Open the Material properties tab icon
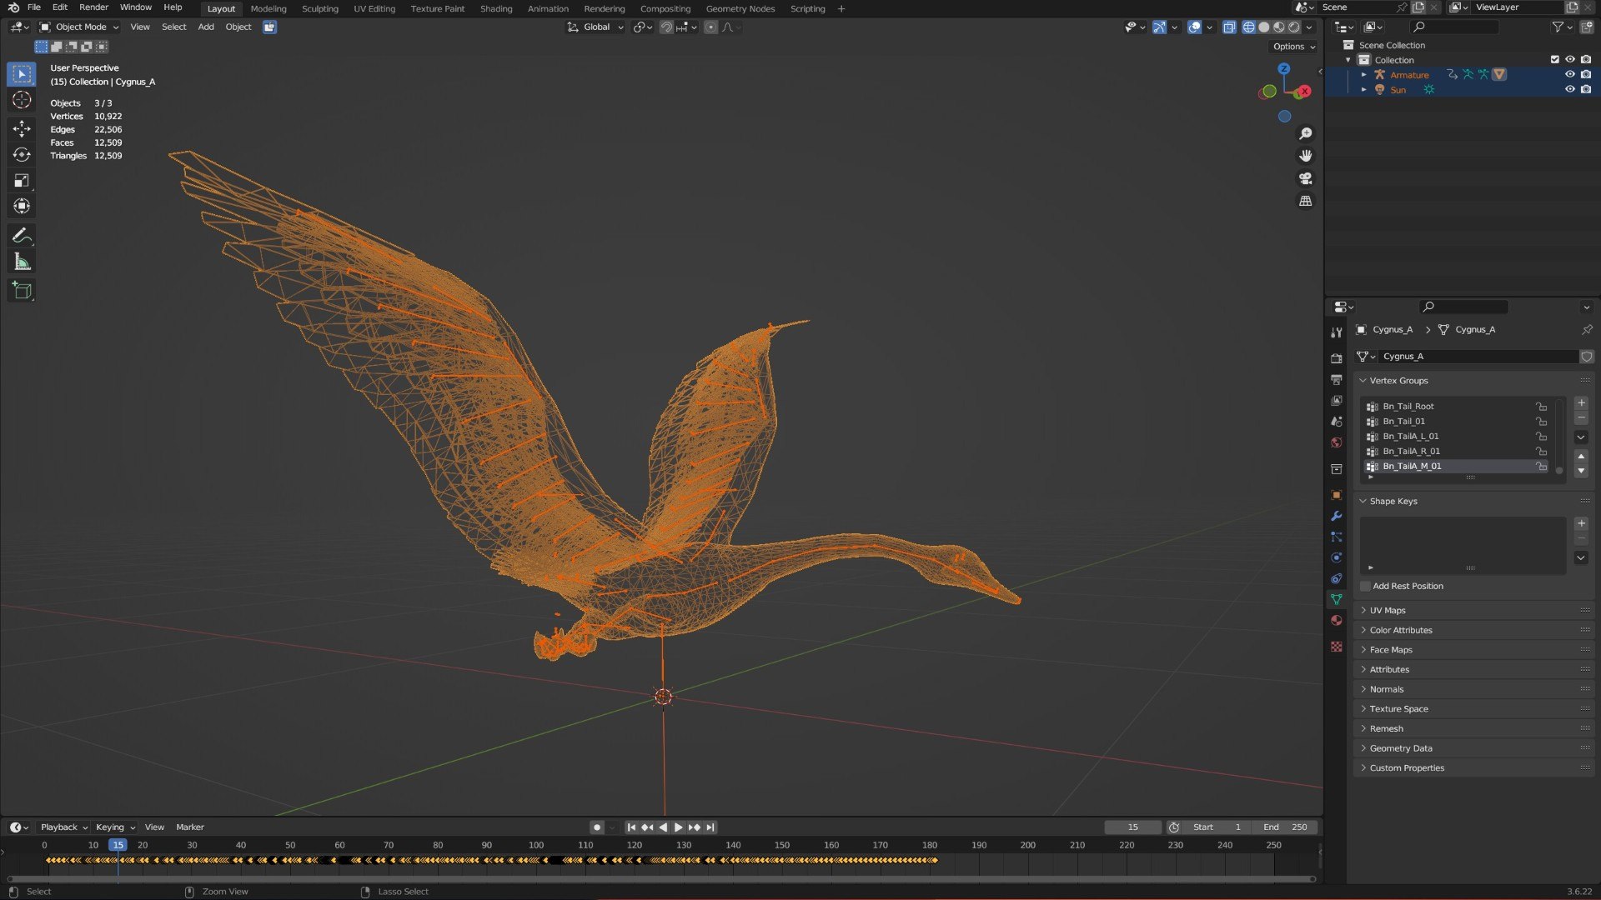 point(1337,620)
